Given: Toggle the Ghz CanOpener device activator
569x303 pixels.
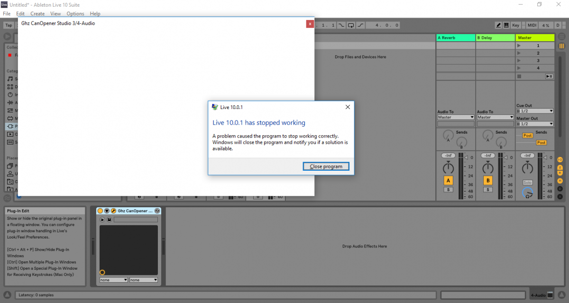Looking at the screenshot, I should click(100, 211).
